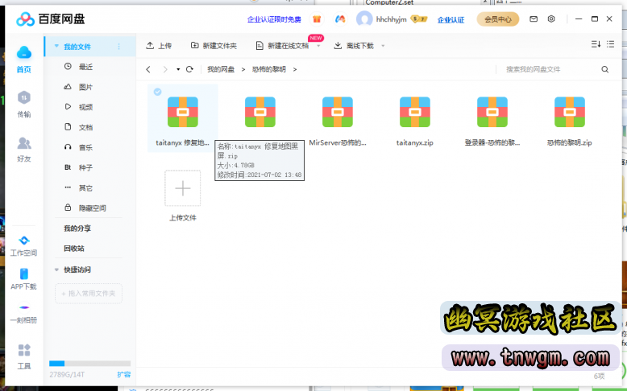Open the 会员中心 member center
This screenshot has height=391, width=627.
[498, 19]
